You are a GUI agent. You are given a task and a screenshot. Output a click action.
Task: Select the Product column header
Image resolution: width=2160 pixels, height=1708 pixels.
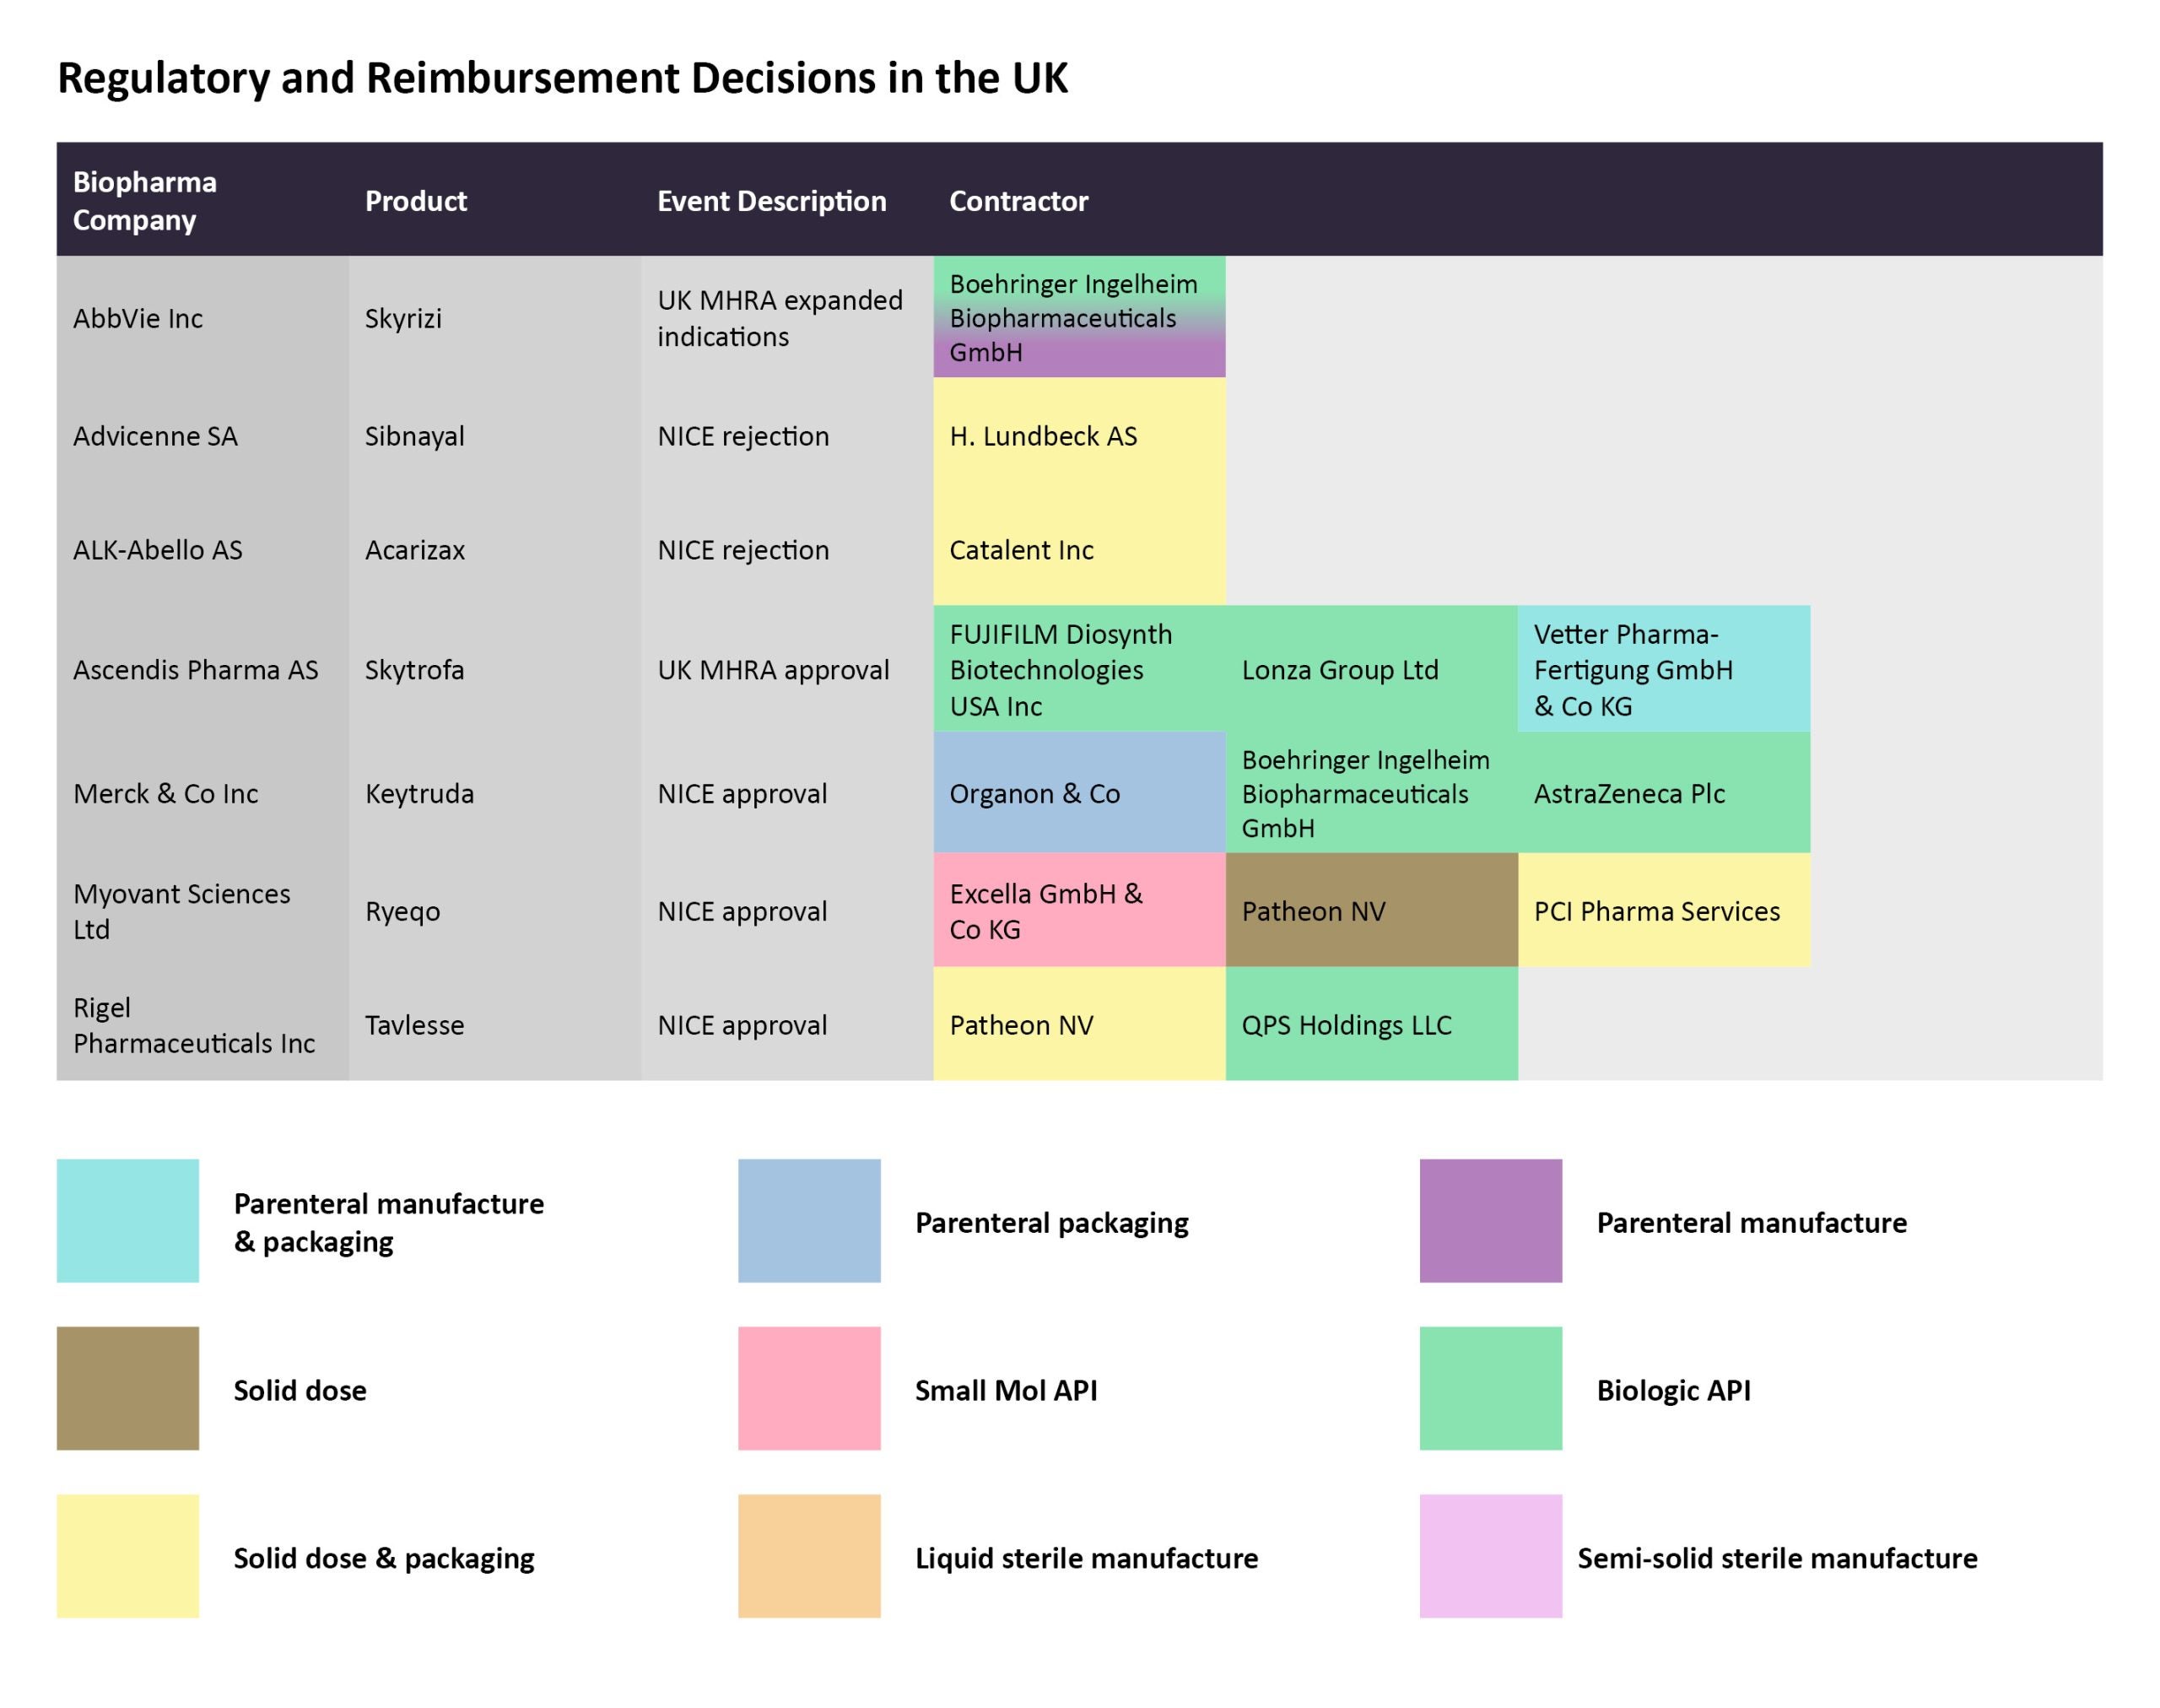415,201
